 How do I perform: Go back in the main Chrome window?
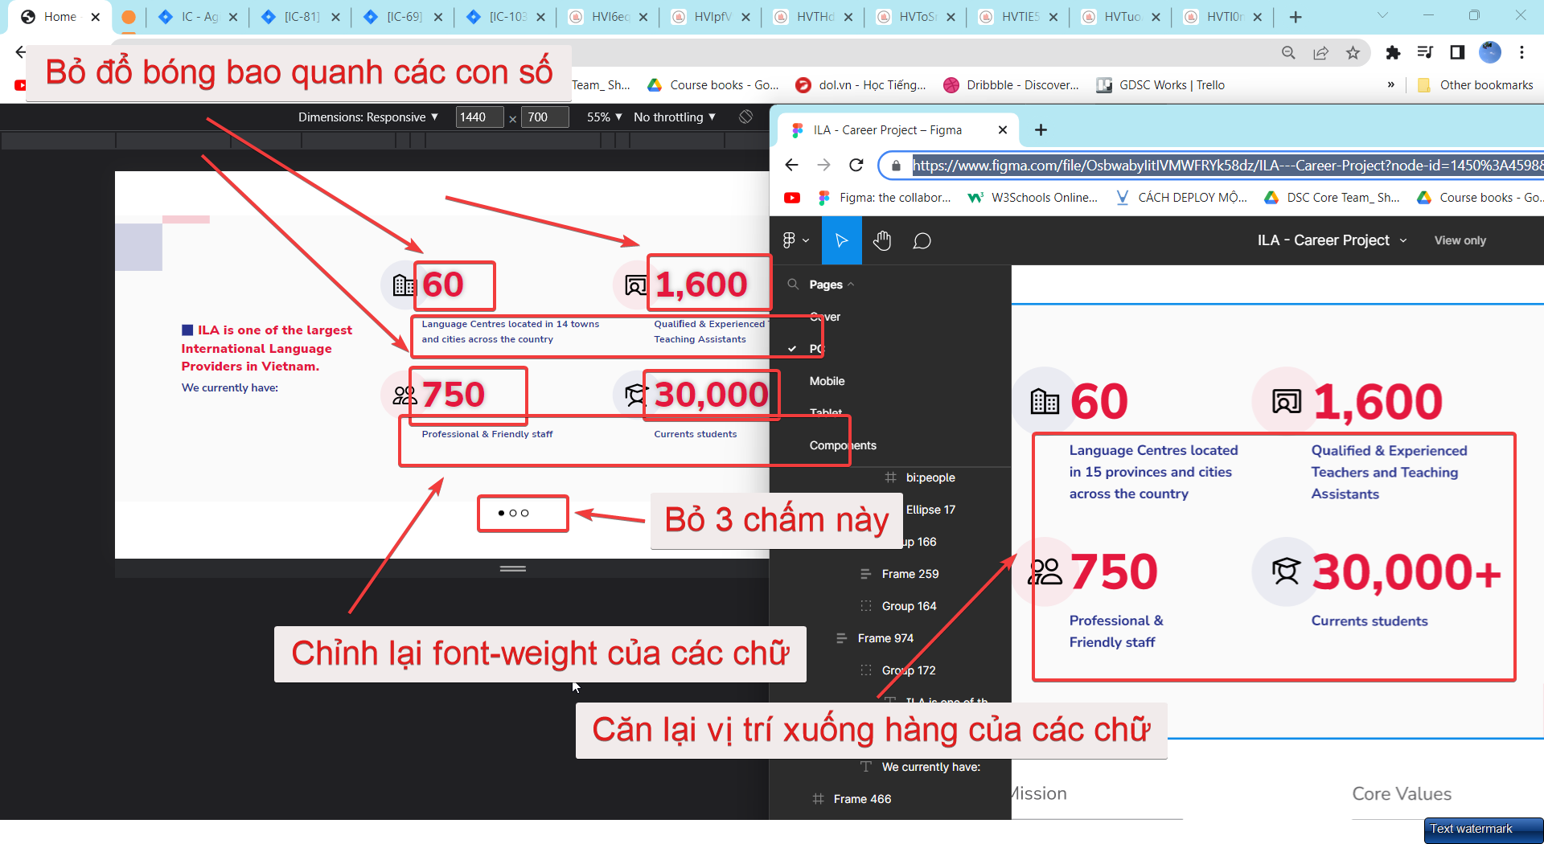click(21, 52)
